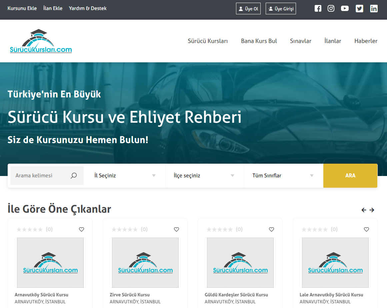Open the Facebook page icon
The image size is (387, 308).
(318, 8)
